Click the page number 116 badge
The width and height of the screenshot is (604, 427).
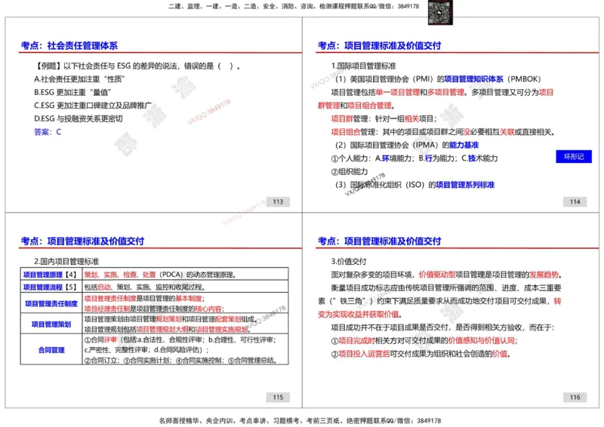click(x=575, y=398)
